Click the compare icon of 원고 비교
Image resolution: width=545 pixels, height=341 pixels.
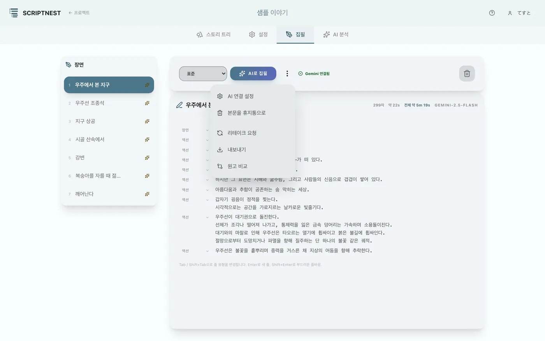coord(220,166)
